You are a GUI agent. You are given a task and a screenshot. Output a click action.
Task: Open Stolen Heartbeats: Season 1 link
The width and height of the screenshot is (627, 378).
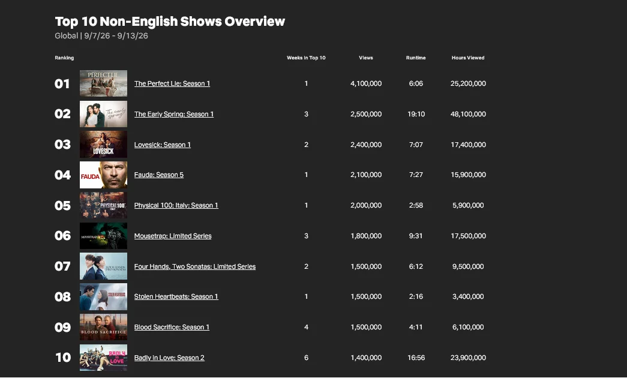[176, 296]
